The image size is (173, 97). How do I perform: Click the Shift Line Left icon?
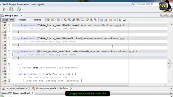tap(101, 20)
